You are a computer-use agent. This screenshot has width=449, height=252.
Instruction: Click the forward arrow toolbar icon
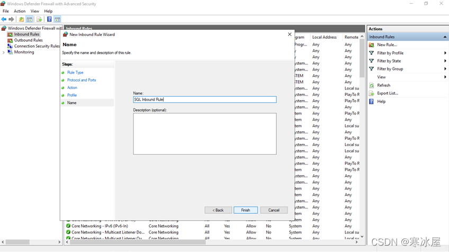pos(11,20)
